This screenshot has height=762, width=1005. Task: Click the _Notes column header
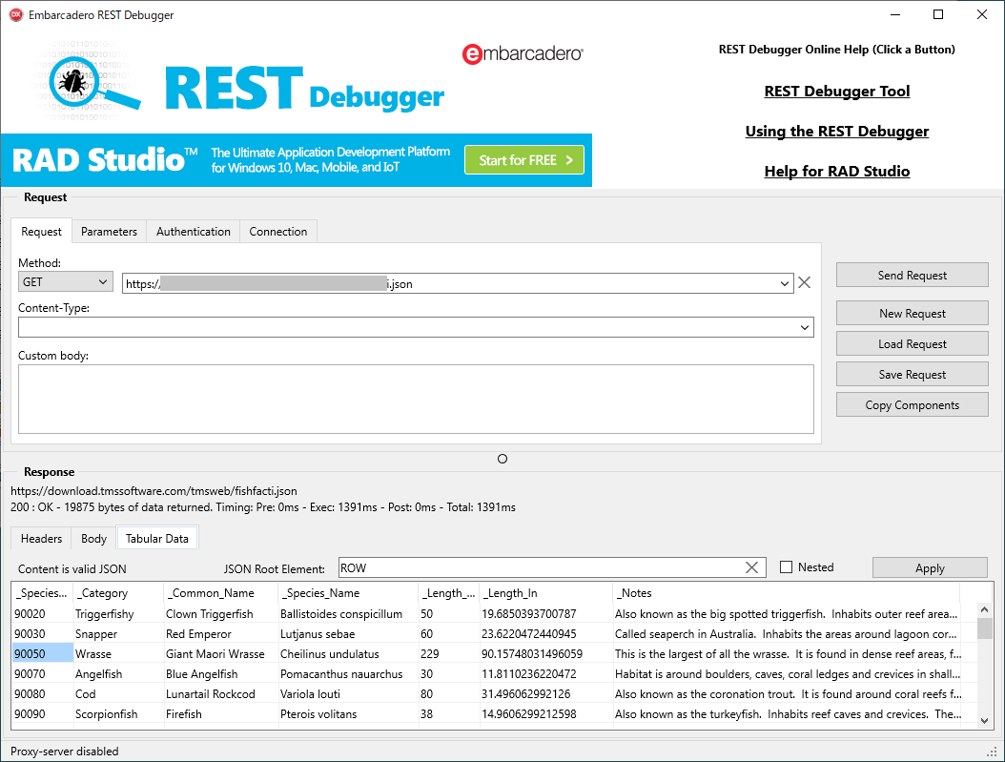click(x=786, y=593)
